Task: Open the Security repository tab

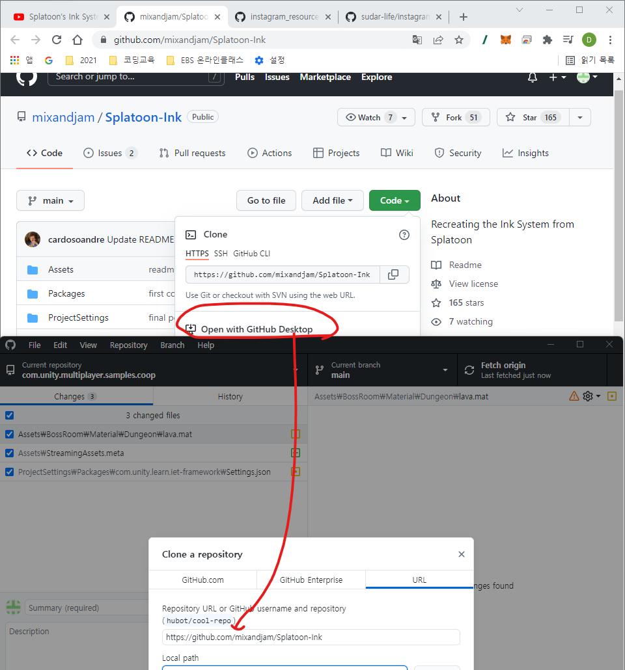Action: (x=458, y=153)
